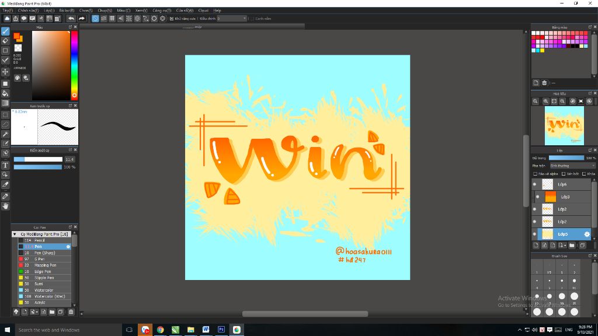Select the Text tool
This screenshot has width=598, height=336.
coord(5,165)
